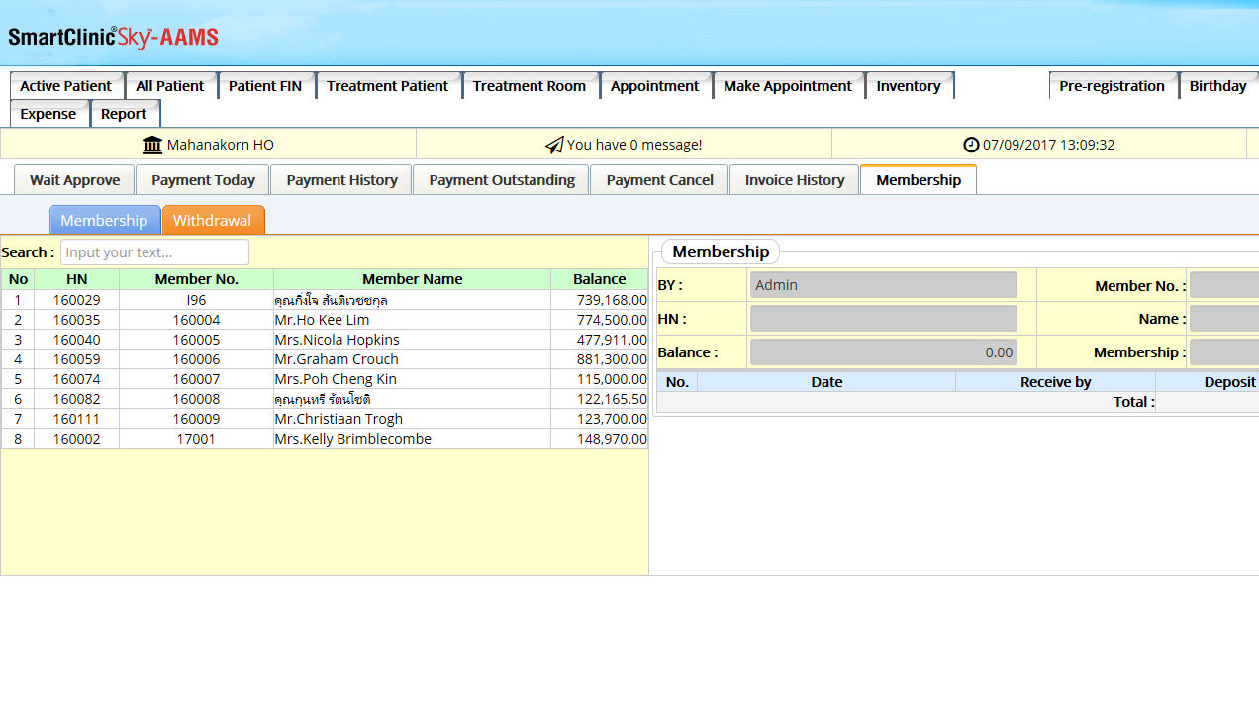
Task: Click the Member Name column header
Action: pyautogui.click(x=412, y=279)
